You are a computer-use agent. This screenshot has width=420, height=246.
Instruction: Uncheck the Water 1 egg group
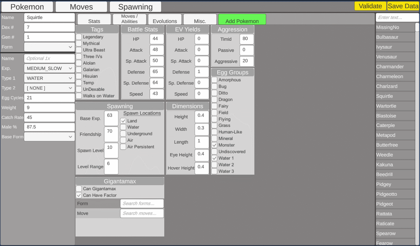point(214,158)
